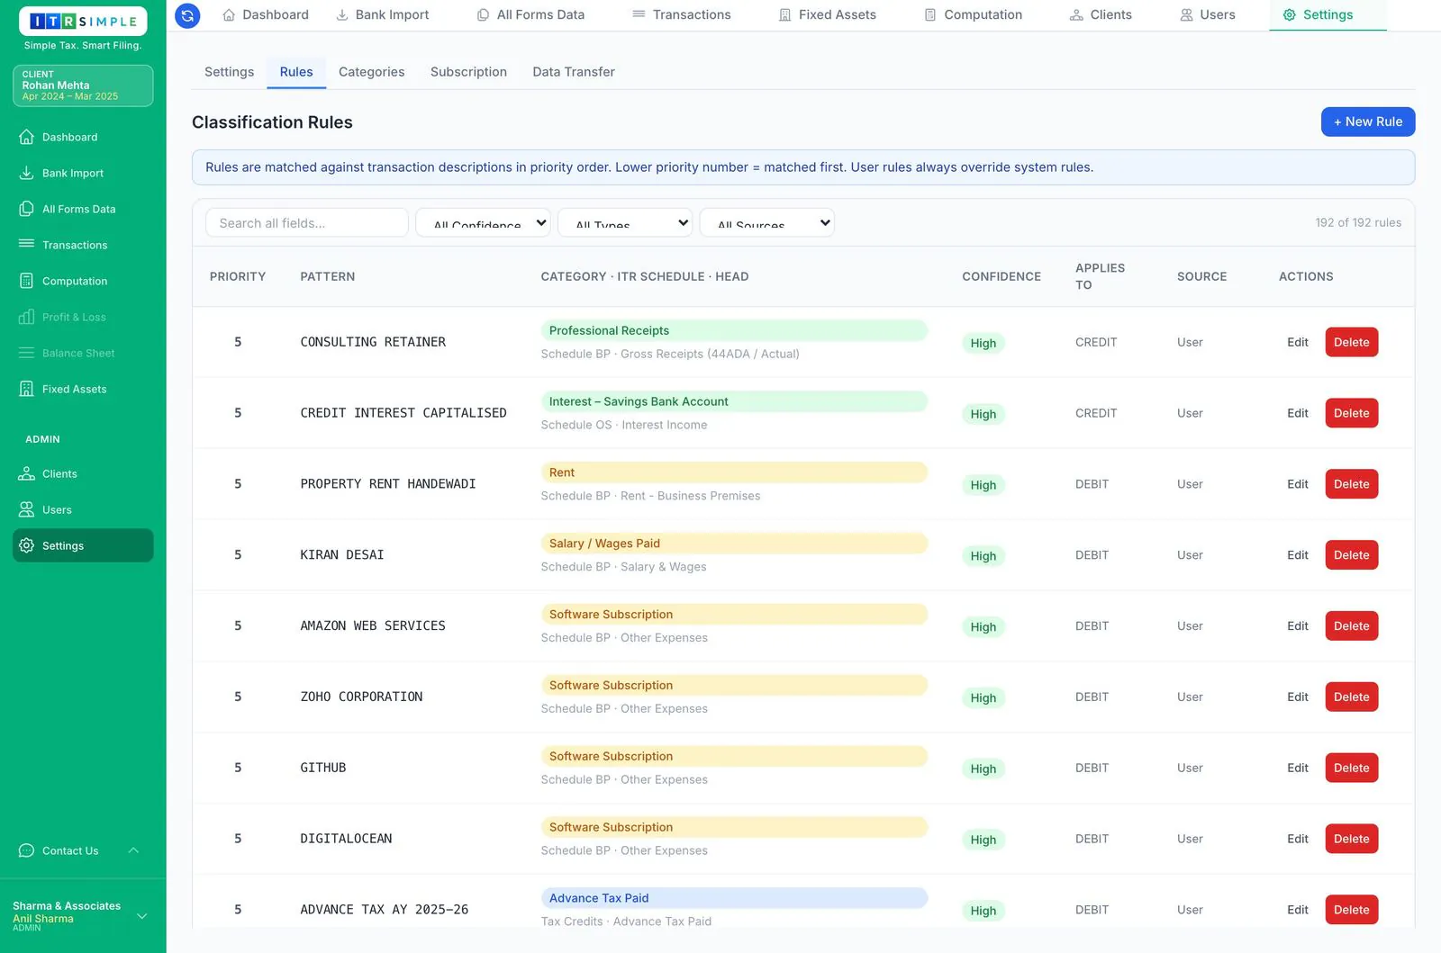Click the Fixed Assets icon in top navigation
The image size is (1441, 953).
785,15
